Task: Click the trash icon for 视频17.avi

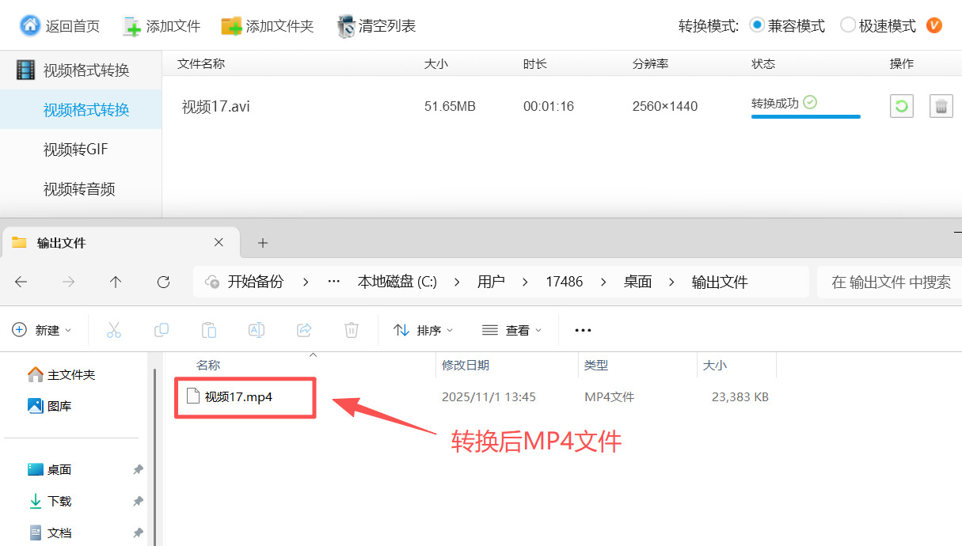Action: click(941, 106)
